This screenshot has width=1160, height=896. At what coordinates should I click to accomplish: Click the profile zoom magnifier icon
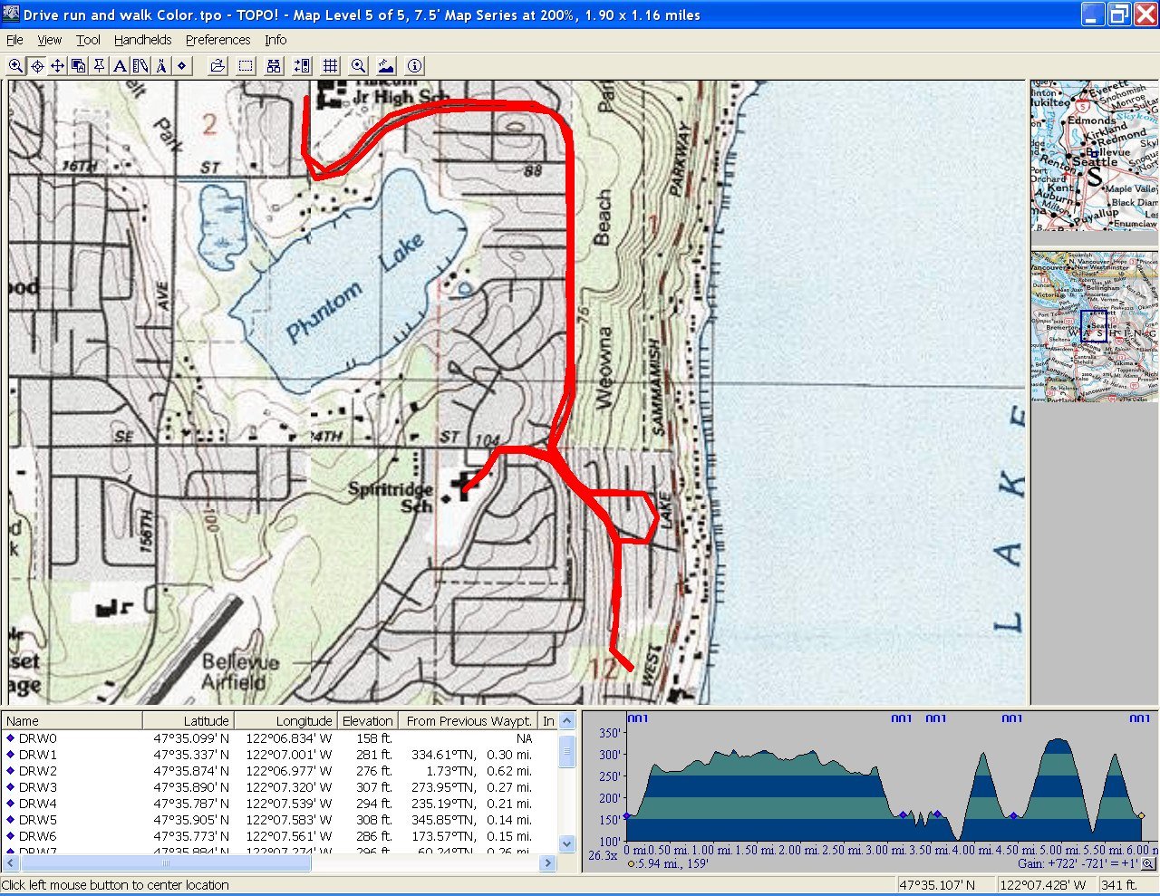[1147, 863]
